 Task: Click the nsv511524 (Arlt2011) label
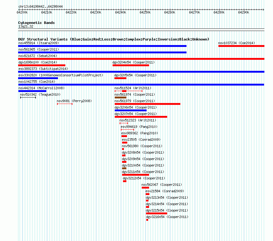pos(133,88)
